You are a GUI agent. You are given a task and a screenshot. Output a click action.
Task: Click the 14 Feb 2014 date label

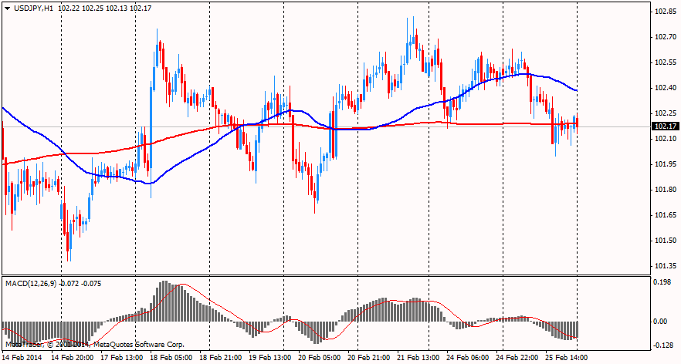click(x=22, y=358)
